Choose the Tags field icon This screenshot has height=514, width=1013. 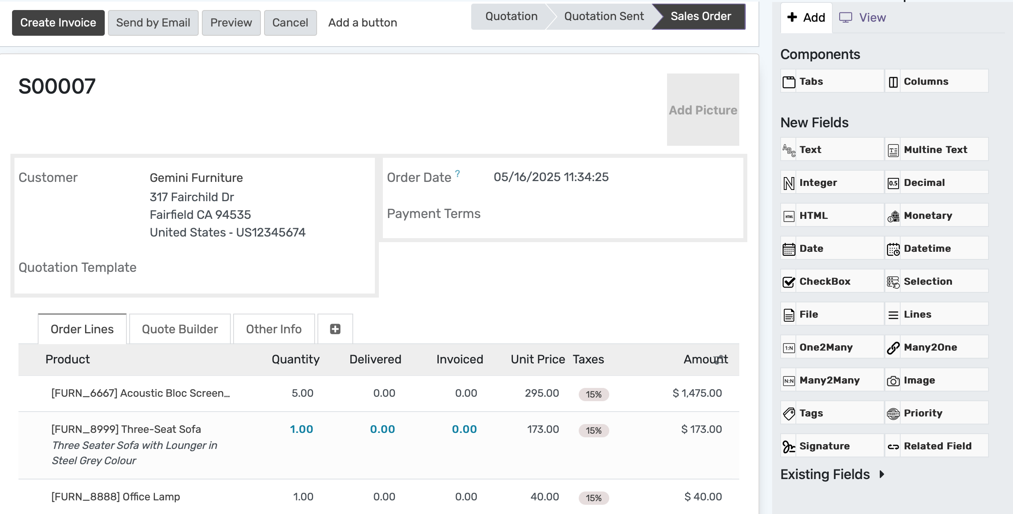789,413
